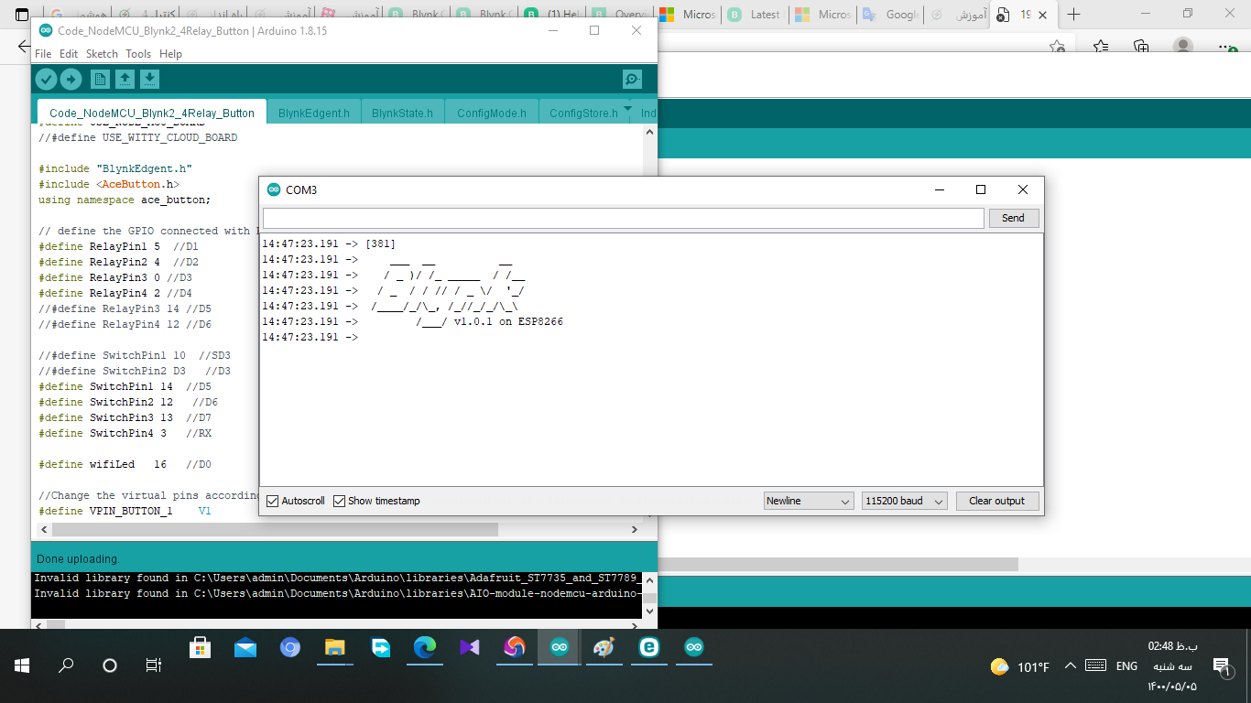Image resolution: width=1251 pixels, height=703 pixels.
Task: Click the editor's scroll-right arrow
Action: pyautogui.click(x=635, y=530)
